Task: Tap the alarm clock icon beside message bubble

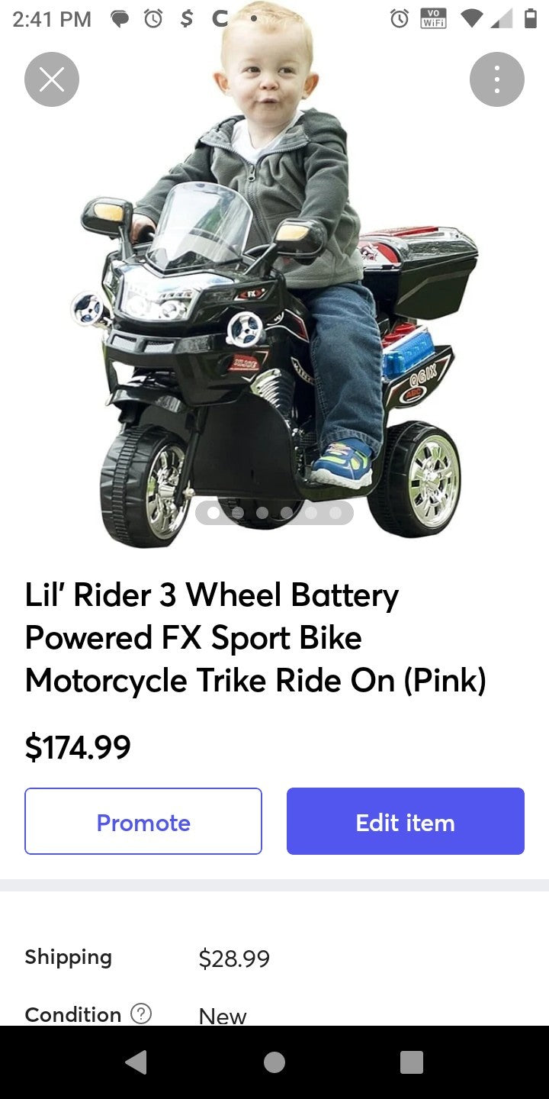Action: coord(153,19)
